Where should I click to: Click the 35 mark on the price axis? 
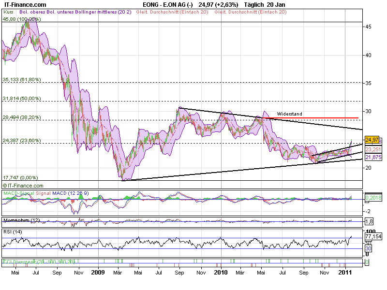[368, 83]
